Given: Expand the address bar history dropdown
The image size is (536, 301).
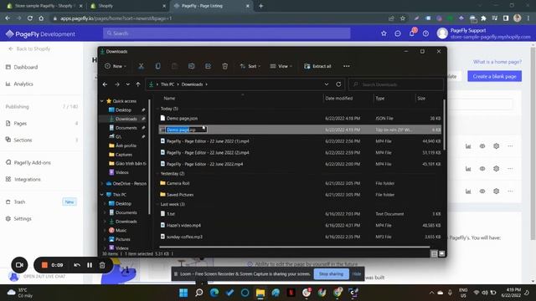Looking at the screenshot, I should pos(327,84).
